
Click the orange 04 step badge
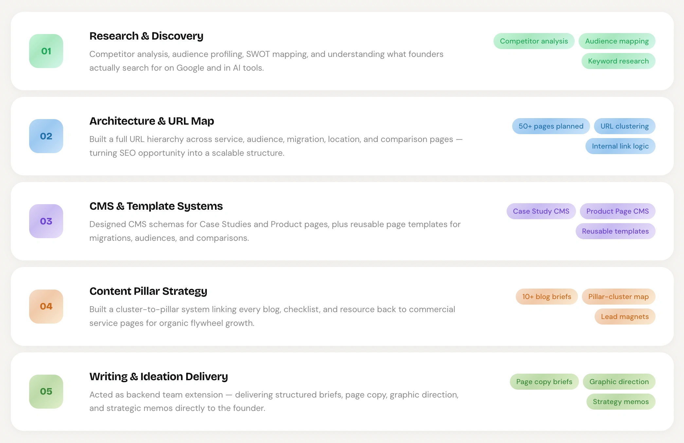[46, 306]
